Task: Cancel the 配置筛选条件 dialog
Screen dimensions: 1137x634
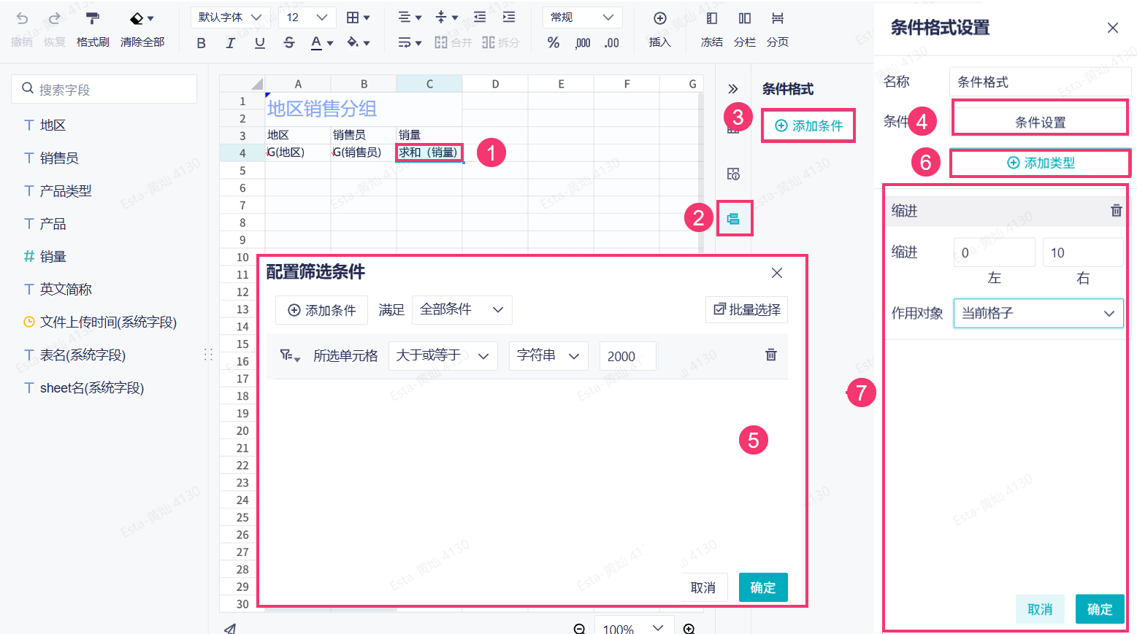Action: (703, 587)
